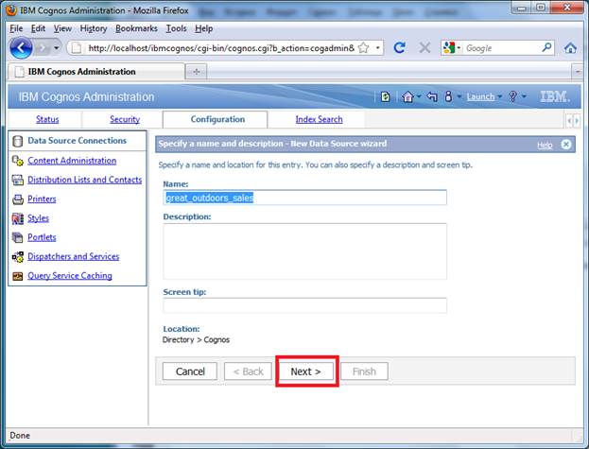Click the Styles icon

17,218
